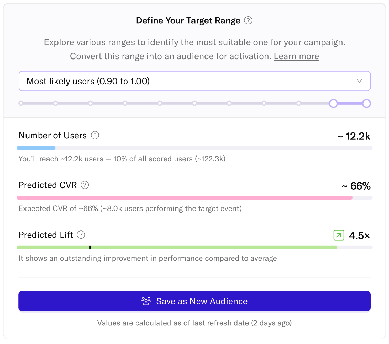Click the middle sixth slider step dot

(194, 103)
